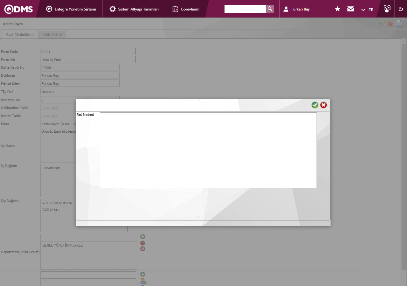The width and height of the screenshot is (407, 286).
Task: Switch to Yetki Matrisi tab
Action: tap(52, 35)
